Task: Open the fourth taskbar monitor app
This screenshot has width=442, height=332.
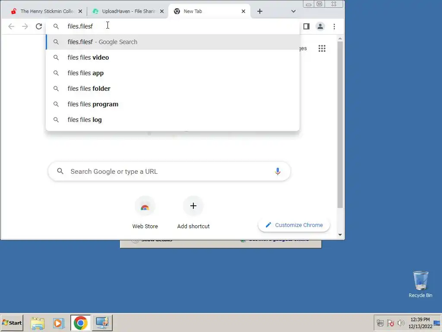Action: pyautogui.click(x=102, y=323)
